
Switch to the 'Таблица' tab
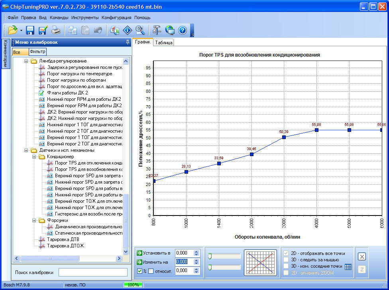164,43
